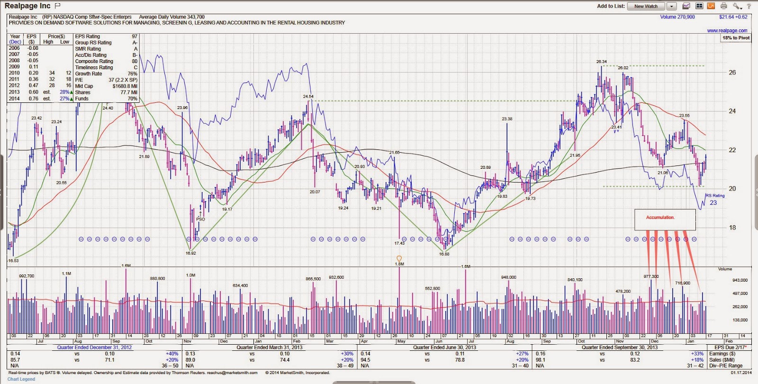Viewport: 758px width, 384px height.
Task: Click the Div--P/E Range label
Action: tap(726, 366)
